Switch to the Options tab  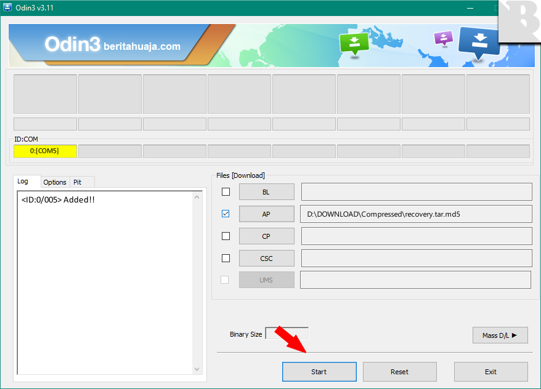coord(55,182)
